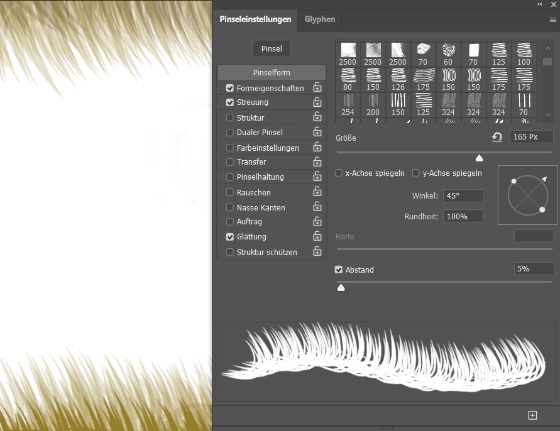Click the lock icon beside Streuung
This screenshot has height=431, width=560.
click(x=317, y=102)
